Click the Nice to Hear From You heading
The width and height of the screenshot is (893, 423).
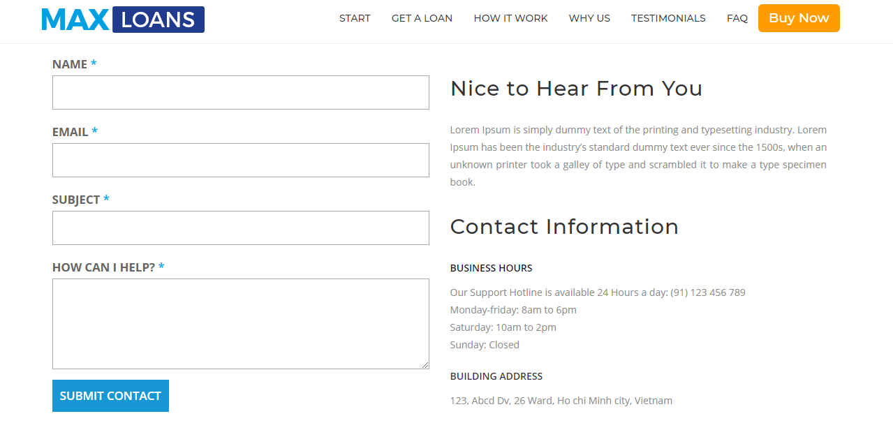click(x=576, y=89)
